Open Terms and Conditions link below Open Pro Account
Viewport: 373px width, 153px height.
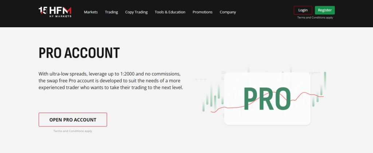pyautogui.click(x=73, y=131)
